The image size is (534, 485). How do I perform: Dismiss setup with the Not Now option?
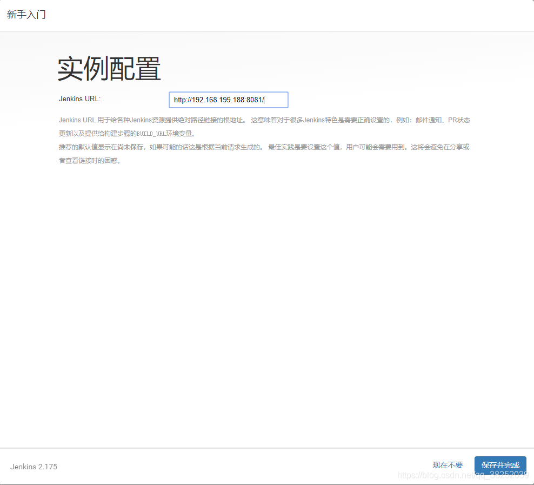(448, 464)
